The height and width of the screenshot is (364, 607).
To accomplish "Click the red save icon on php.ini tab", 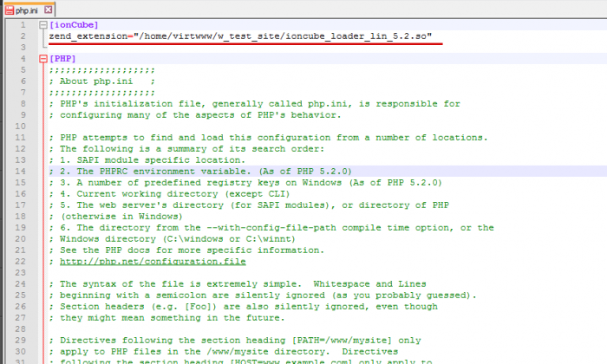I will (x=10, y=9).
